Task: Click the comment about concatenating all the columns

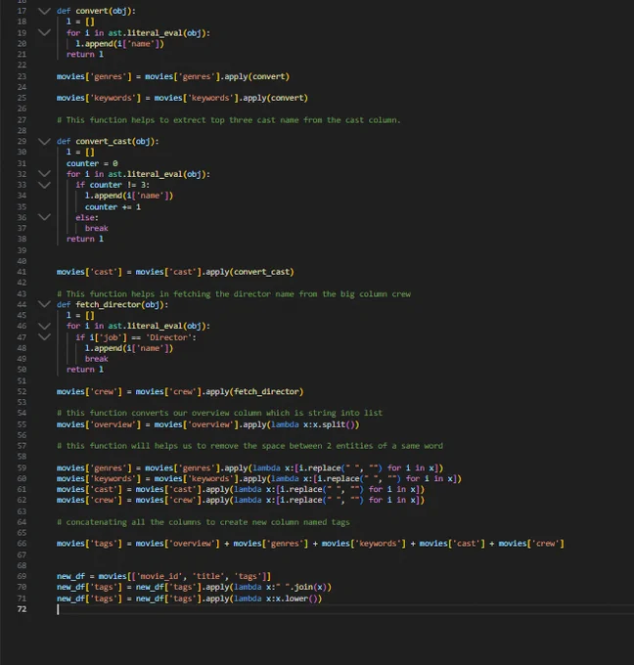Action: pyautogui.click(x=204, y=522)
